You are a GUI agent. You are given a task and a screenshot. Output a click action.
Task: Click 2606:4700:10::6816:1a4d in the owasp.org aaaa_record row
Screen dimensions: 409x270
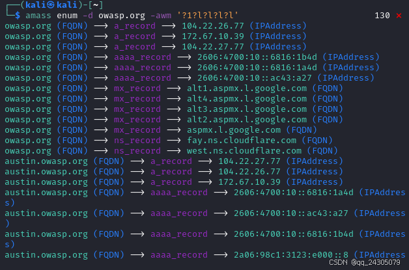point(257,68)
